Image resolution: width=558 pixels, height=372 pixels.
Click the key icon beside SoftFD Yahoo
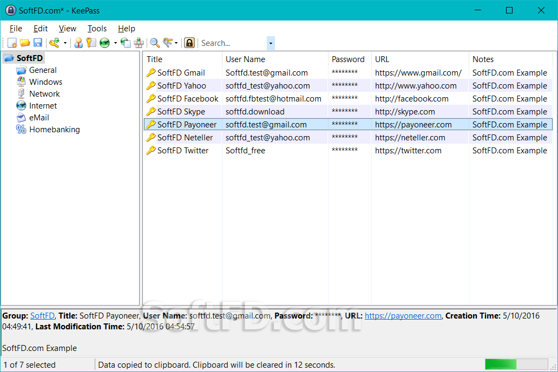point(151,85)
